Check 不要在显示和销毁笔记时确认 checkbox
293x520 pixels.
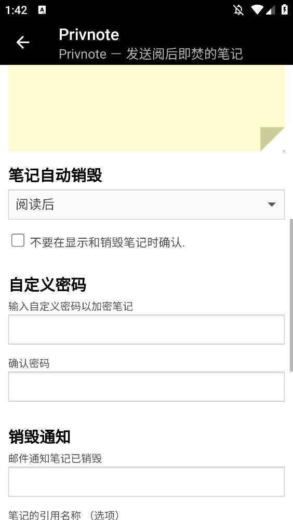click(x=18, y=240)
